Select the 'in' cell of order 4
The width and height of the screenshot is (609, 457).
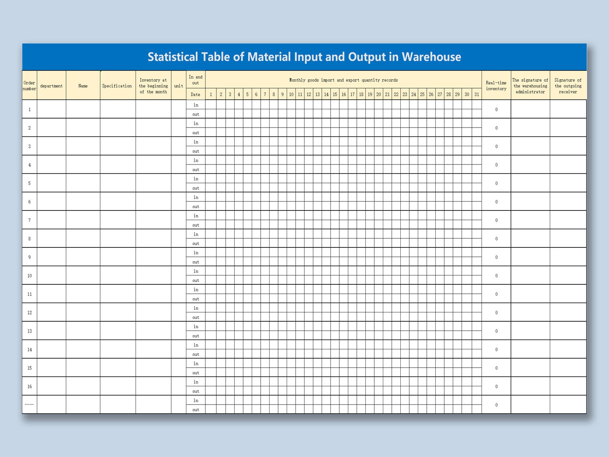tap(196, 160)
